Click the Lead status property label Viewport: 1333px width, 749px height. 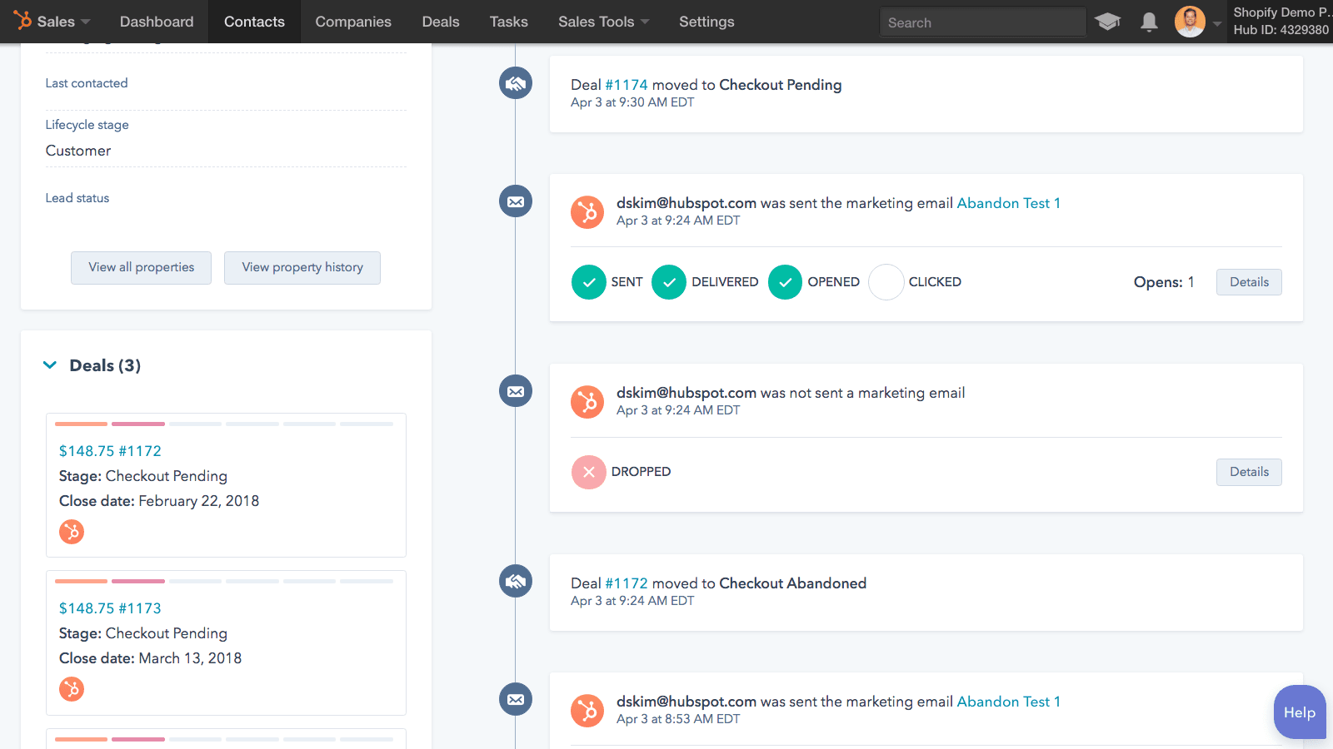(77, 198)
